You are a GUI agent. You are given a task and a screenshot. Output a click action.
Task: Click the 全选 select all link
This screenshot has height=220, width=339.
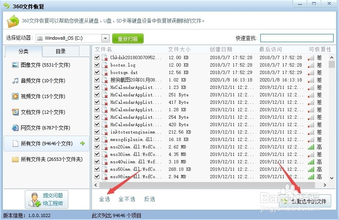105,199
